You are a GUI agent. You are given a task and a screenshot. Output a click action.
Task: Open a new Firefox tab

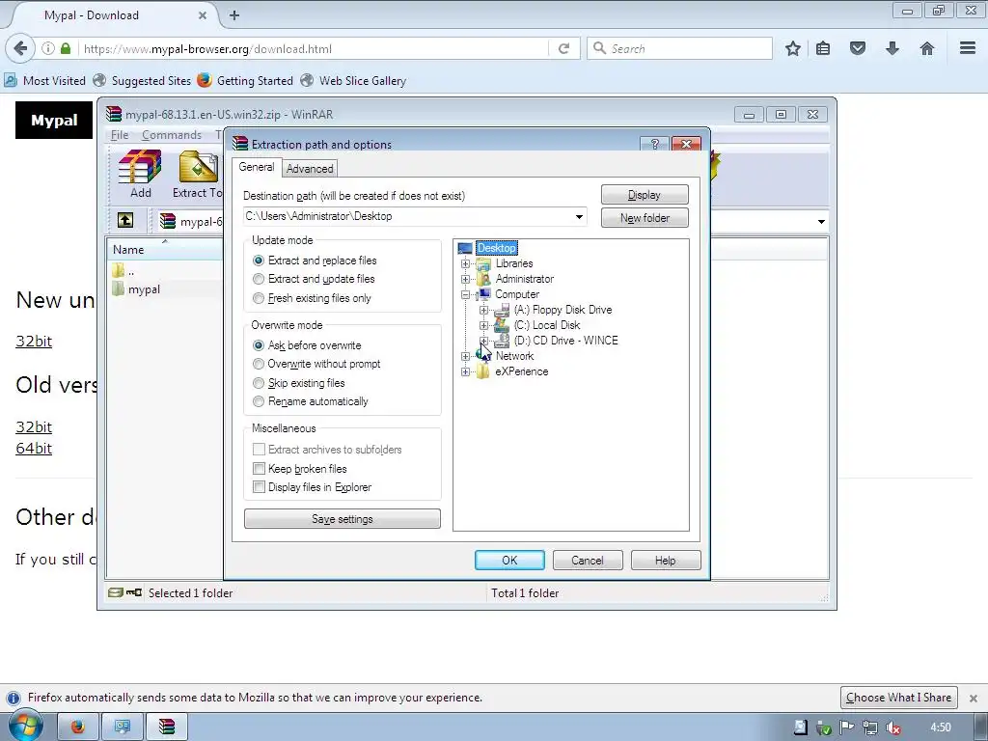(234, 15)
